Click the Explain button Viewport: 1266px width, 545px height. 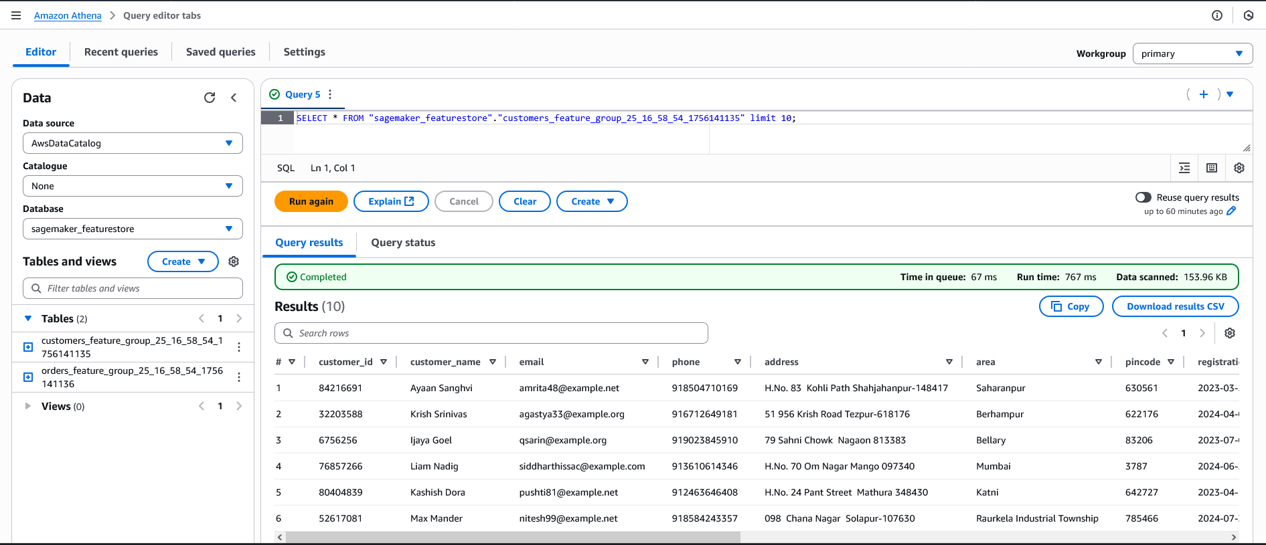[x=391, y=201]
